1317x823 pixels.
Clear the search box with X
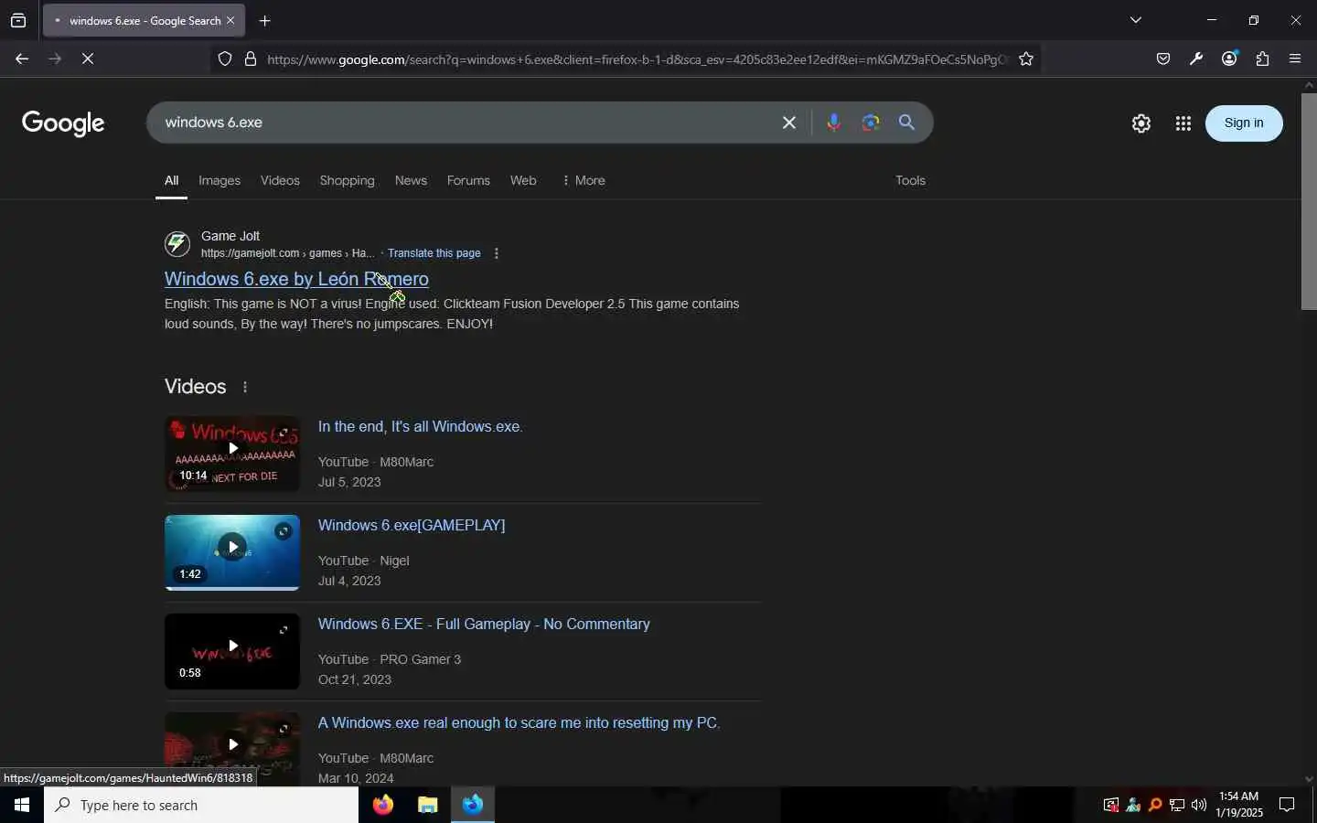pyautogui.click(x=790, y=123)
